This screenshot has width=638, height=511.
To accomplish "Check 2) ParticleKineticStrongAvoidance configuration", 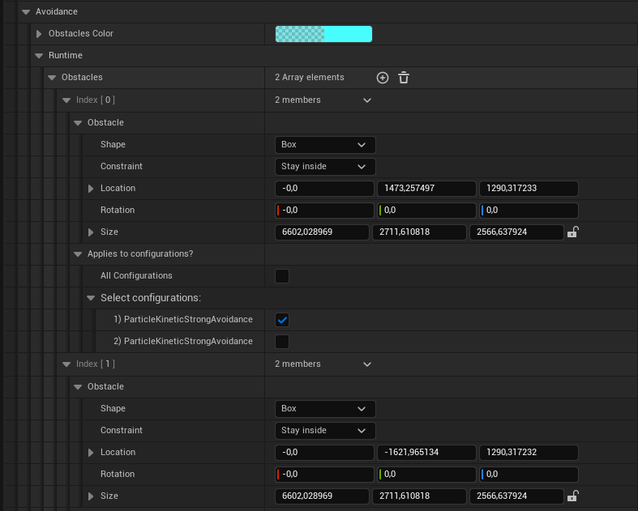I will pyautogui.click(x=282, y=342).
